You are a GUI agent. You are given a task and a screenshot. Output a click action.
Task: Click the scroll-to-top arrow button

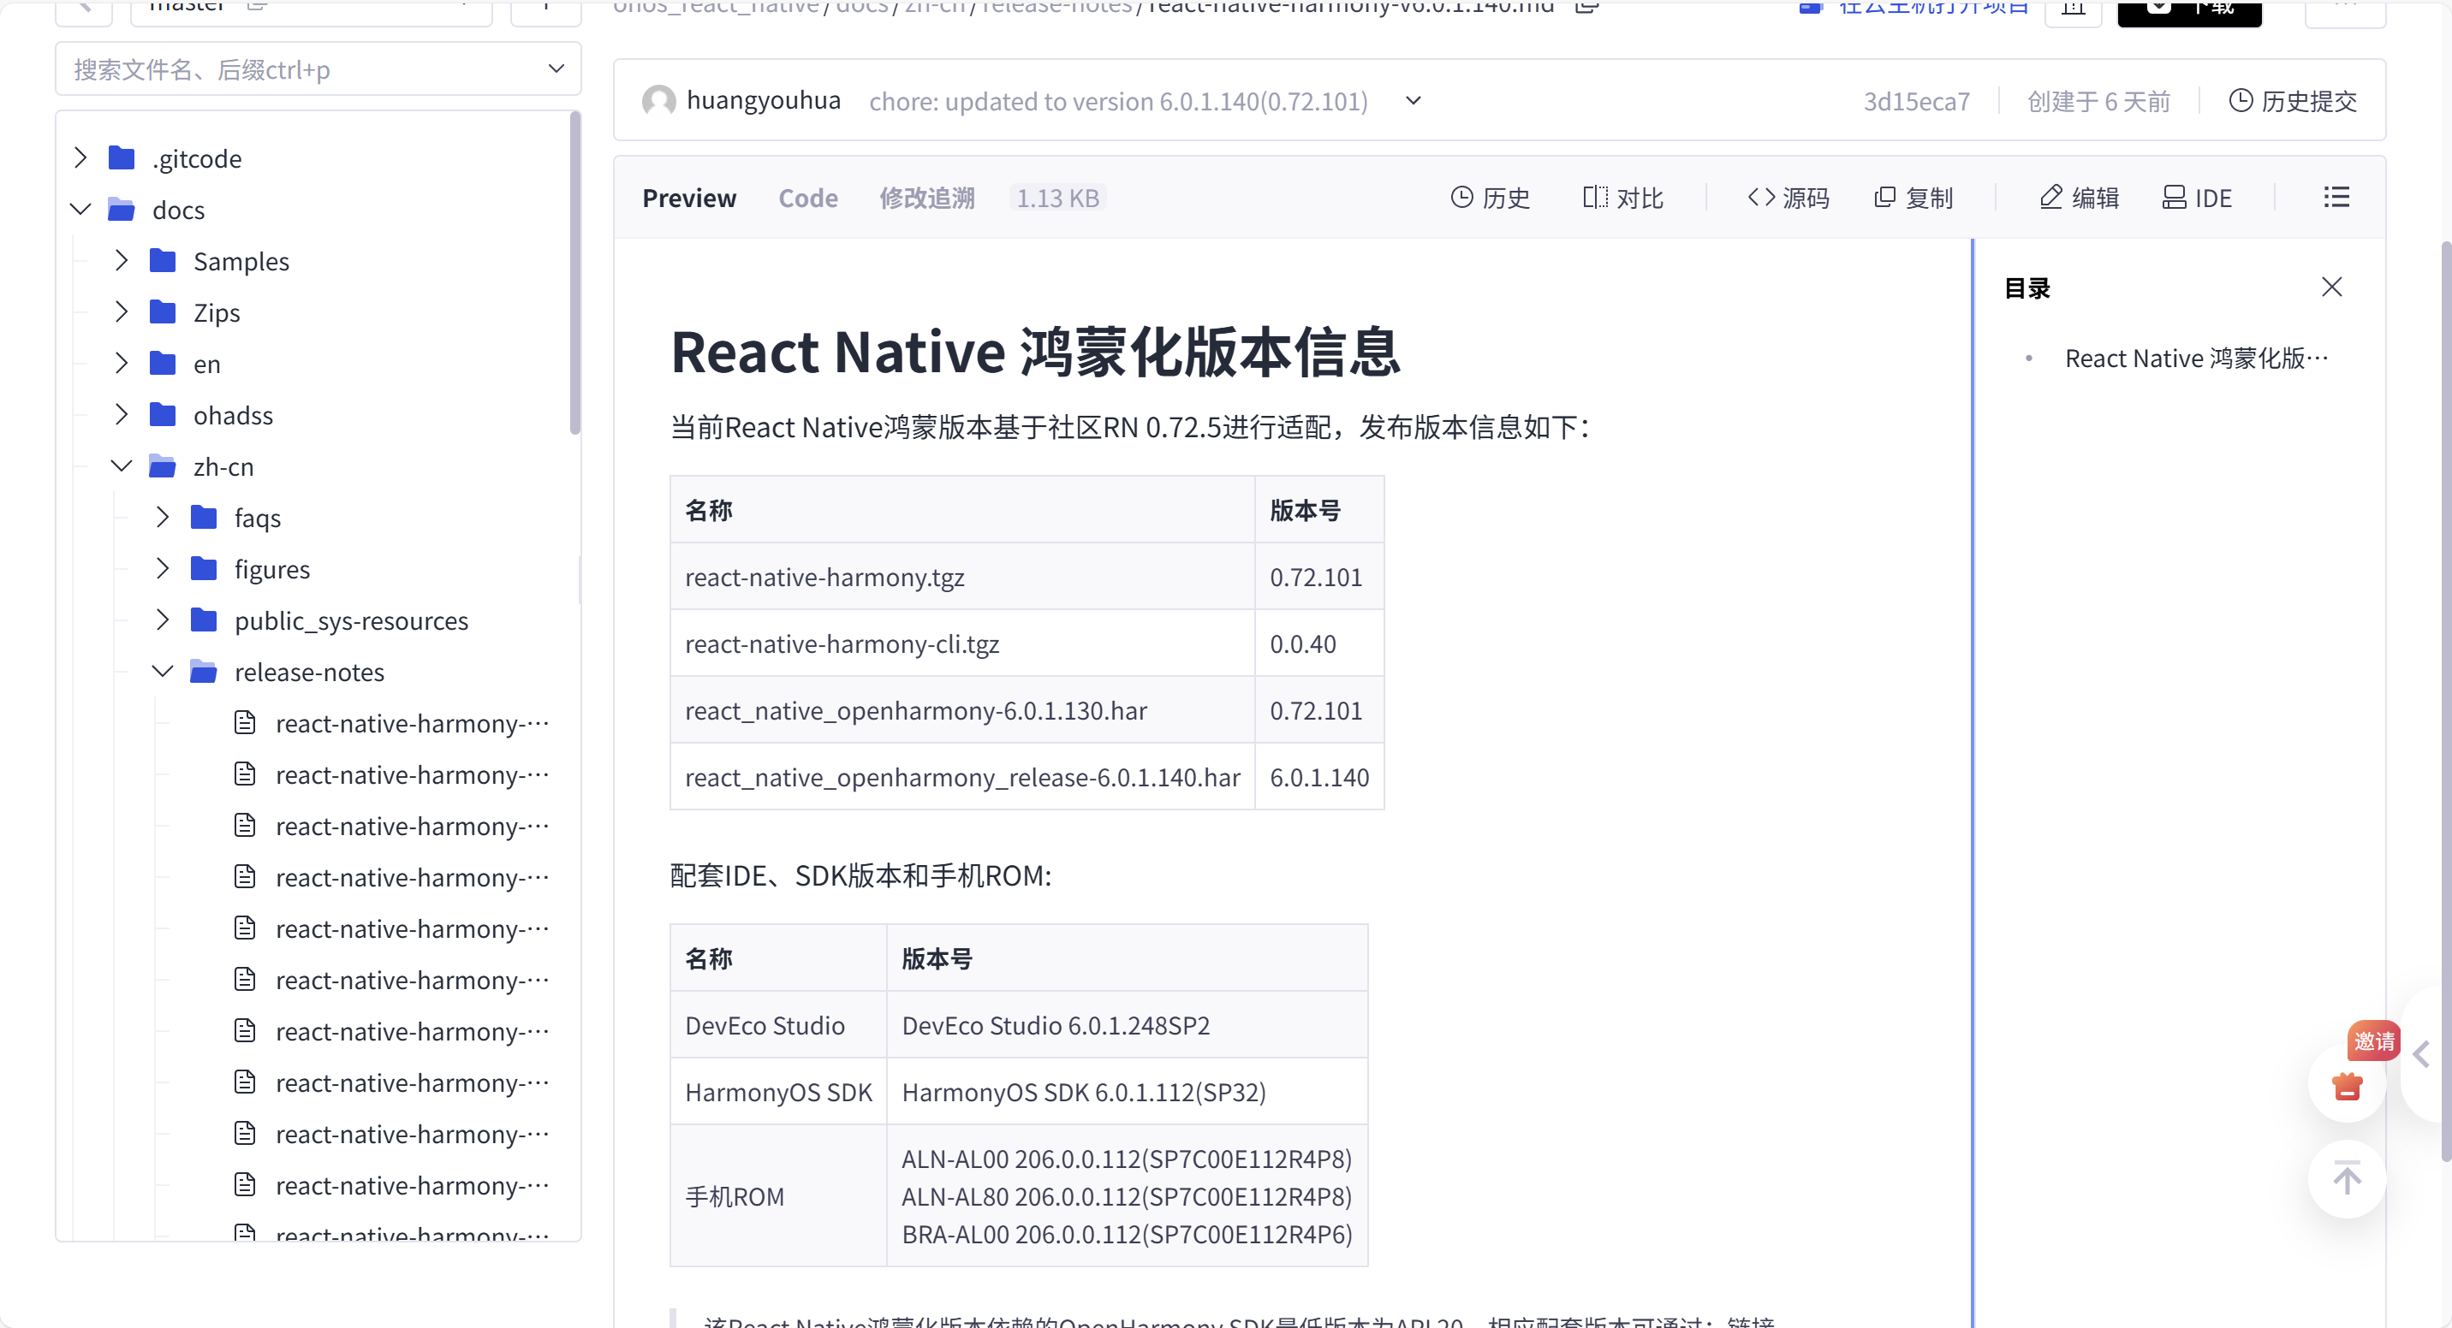[x=2347, y=1178]
